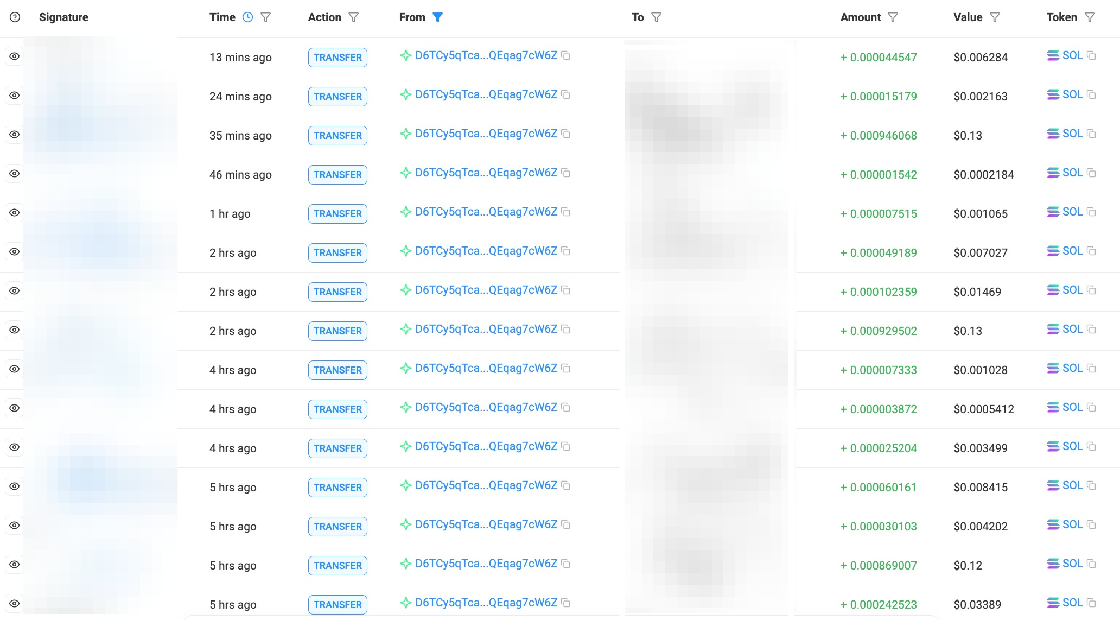Open the Value column filter
The height and width of the screenshot is (620, 1120).
click(995, 17)
